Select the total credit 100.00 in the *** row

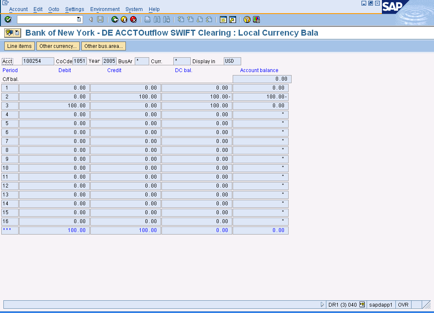[x=125, y=230]
